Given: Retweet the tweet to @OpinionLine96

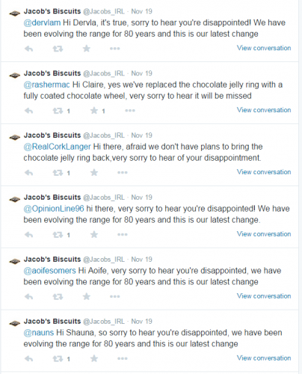Looking at the screenshot, I should pos(58,235).
